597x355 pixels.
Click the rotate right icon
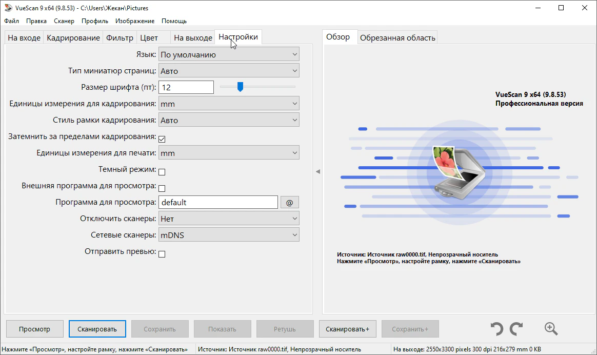pyautogui.click(x=516, y=329)
